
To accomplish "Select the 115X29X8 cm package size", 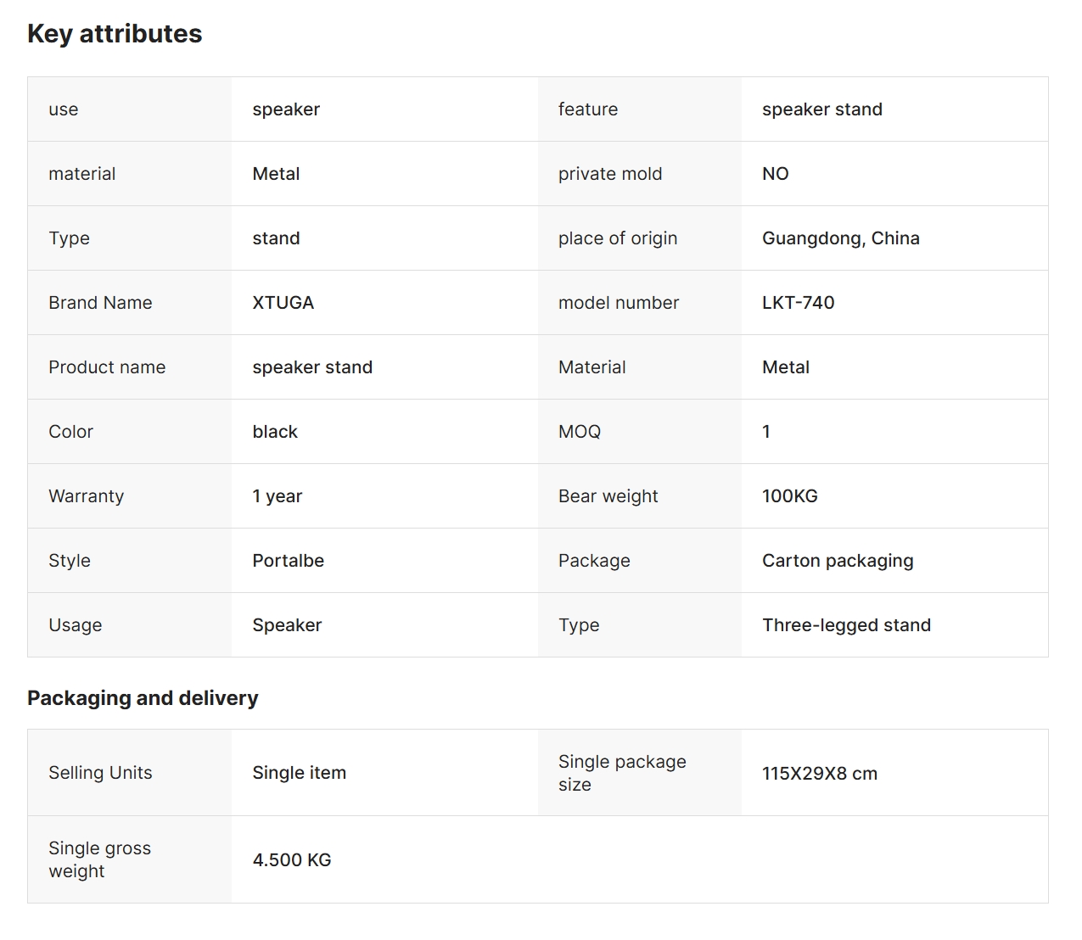I will point(819,774).
